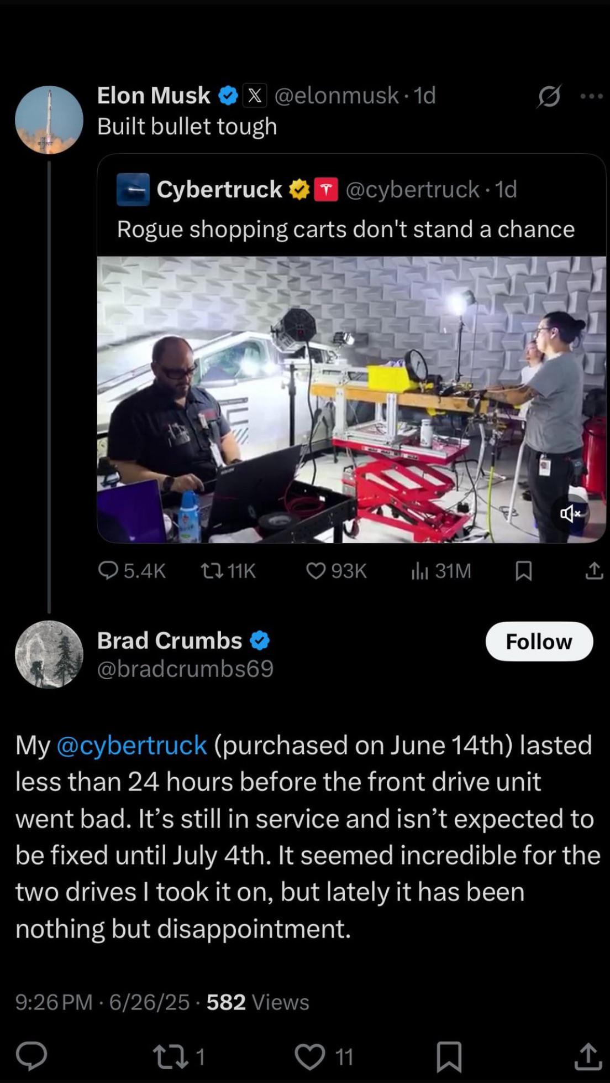The height and width of the screenshot is (1083, 610).
Task: Share Elon Musk's post
Action: click(x=594, y=570)
